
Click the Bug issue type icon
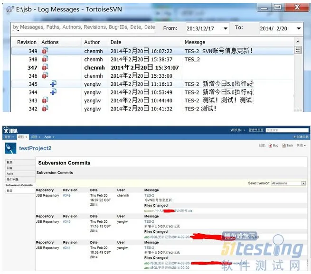point(270,146)
